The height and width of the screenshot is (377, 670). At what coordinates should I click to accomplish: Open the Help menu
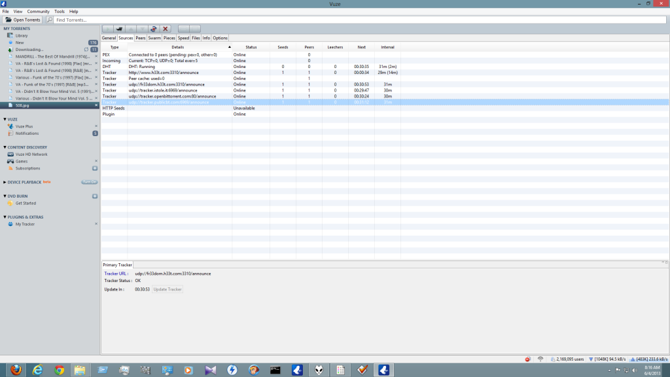pyautogui.click(x=73, y=12)
